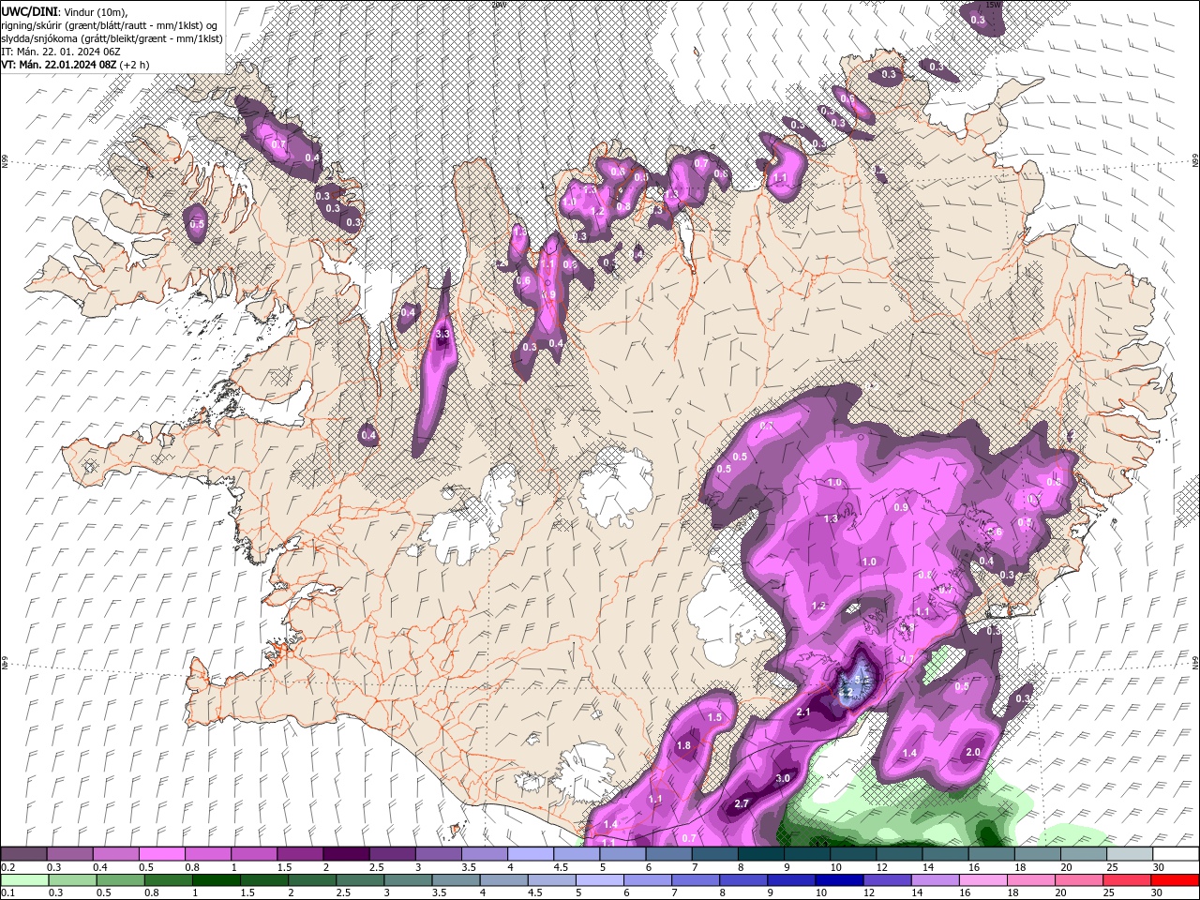Click the '0.1' label in the lower legend row

coord(7,892)
